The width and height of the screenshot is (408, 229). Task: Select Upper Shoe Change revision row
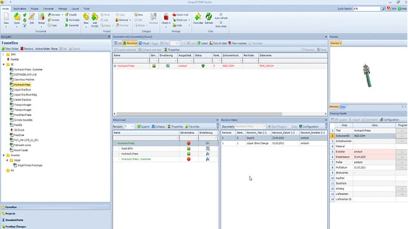(x=274, y=143)
